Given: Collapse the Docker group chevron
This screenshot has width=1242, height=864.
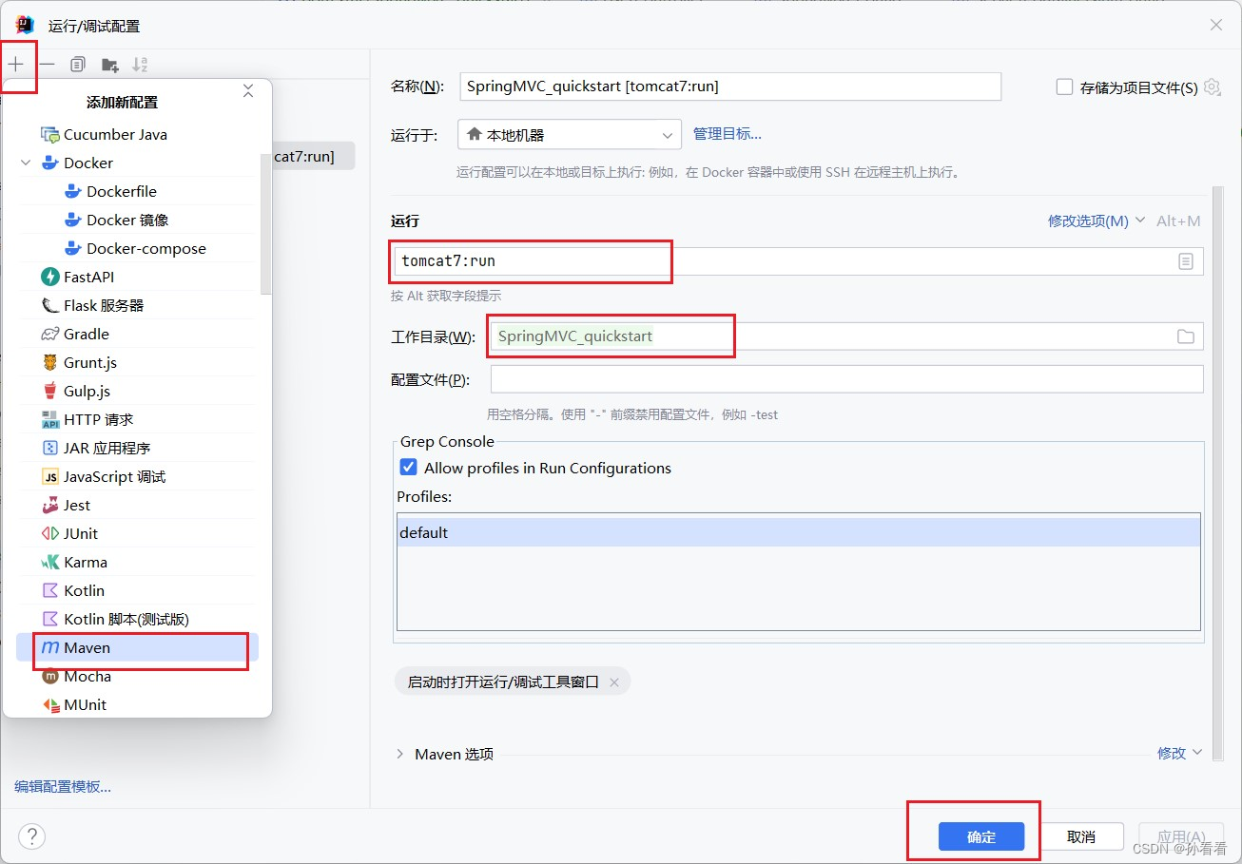Looking at the screenshot, I should 27,163.
